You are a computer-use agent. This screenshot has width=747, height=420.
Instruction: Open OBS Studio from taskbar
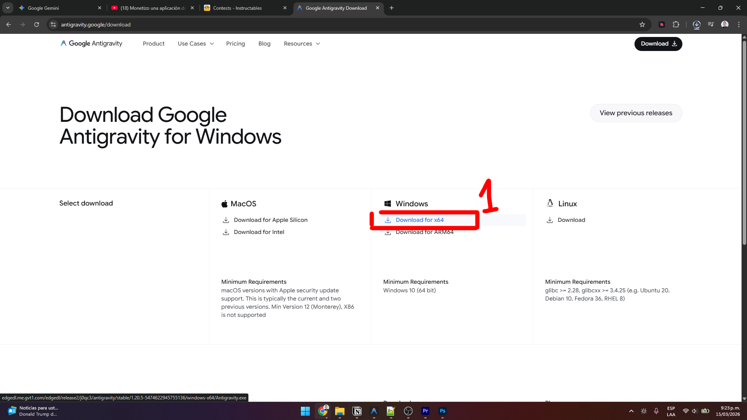(x=408, y=411)
